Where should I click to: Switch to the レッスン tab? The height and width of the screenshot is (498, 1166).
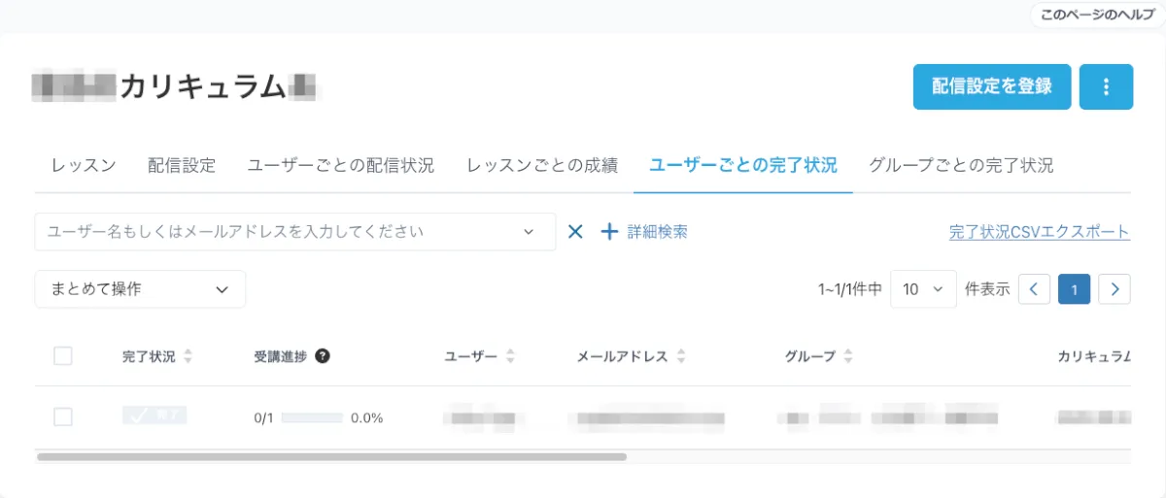(84, 165)
